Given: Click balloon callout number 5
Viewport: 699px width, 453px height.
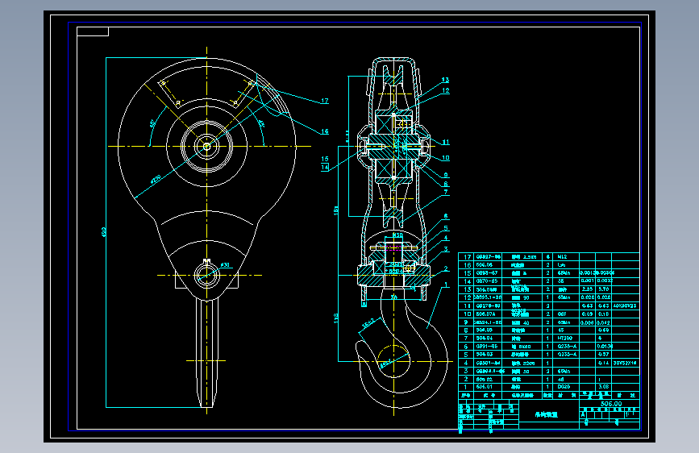Looking at the screenshot, I should click(x=446, y=228).
